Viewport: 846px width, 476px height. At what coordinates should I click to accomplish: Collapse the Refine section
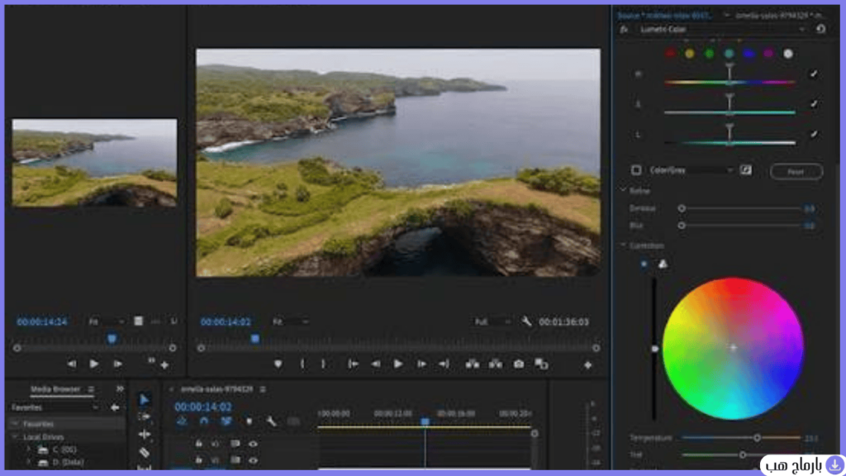tap(624, 191)
